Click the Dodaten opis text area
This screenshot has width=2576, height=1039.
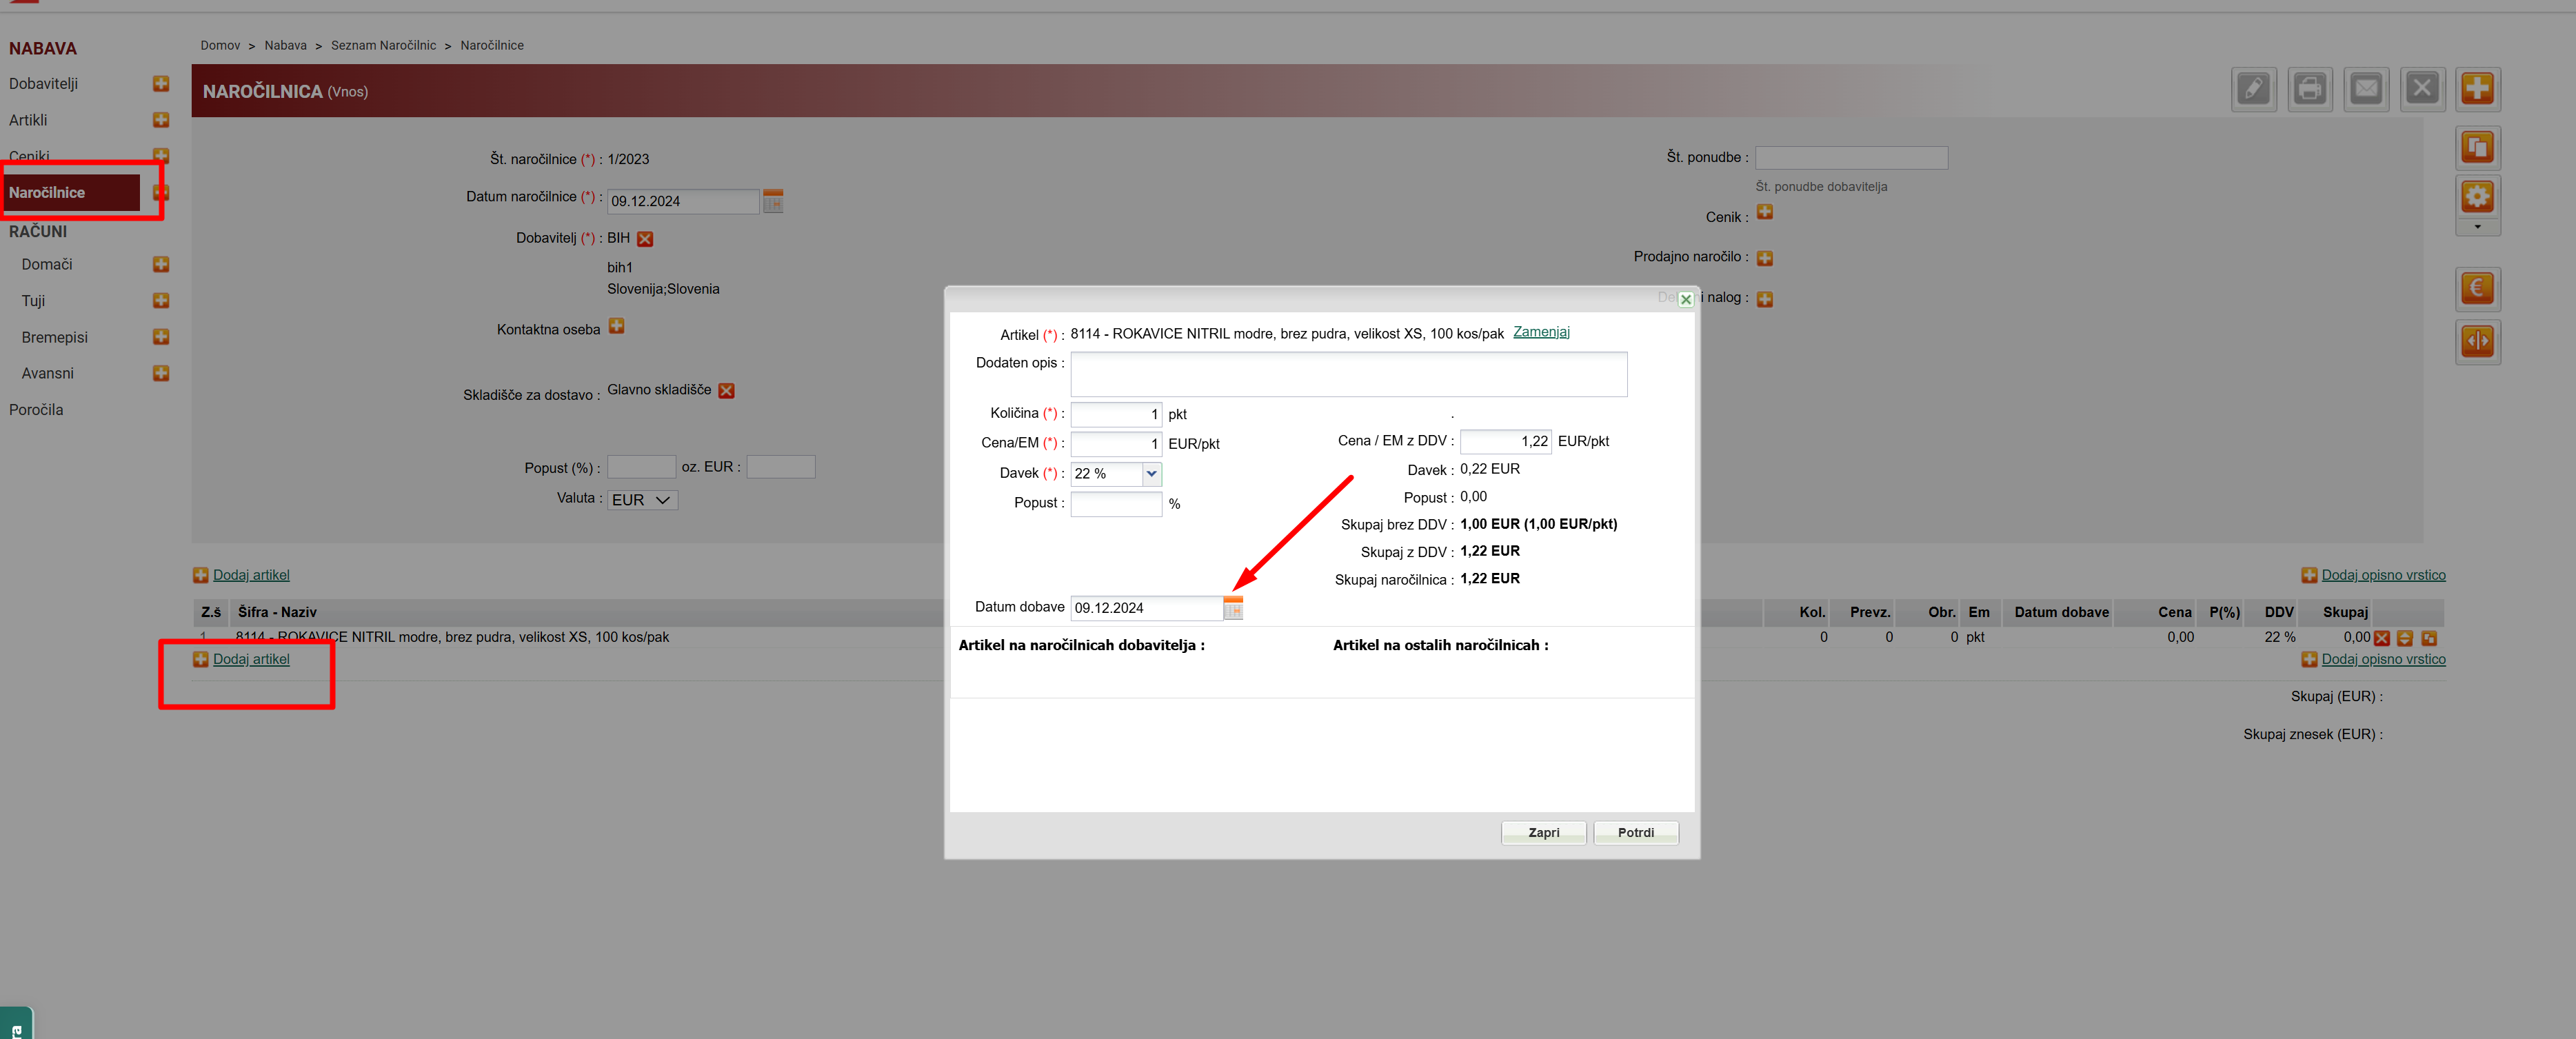click(x=1347, y=375)
